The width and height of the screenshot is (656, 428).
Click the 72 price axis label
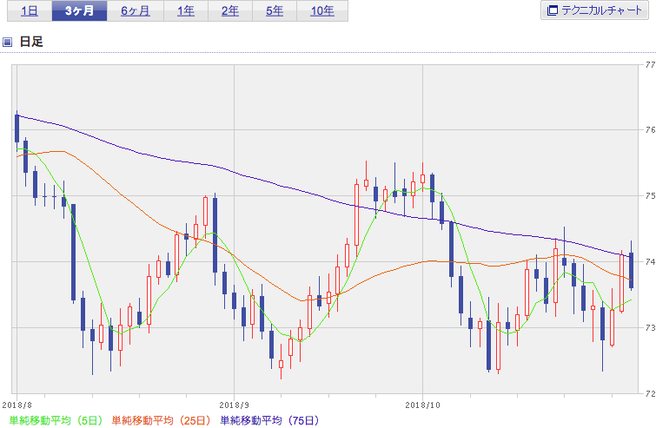[x=650, y=393]
